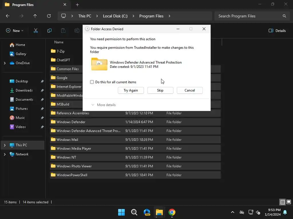Open the New dropdown menu

15,31
